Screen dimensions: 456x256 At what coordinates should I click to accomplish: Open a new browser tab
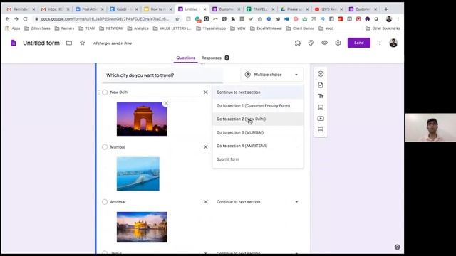click(386, 9)
